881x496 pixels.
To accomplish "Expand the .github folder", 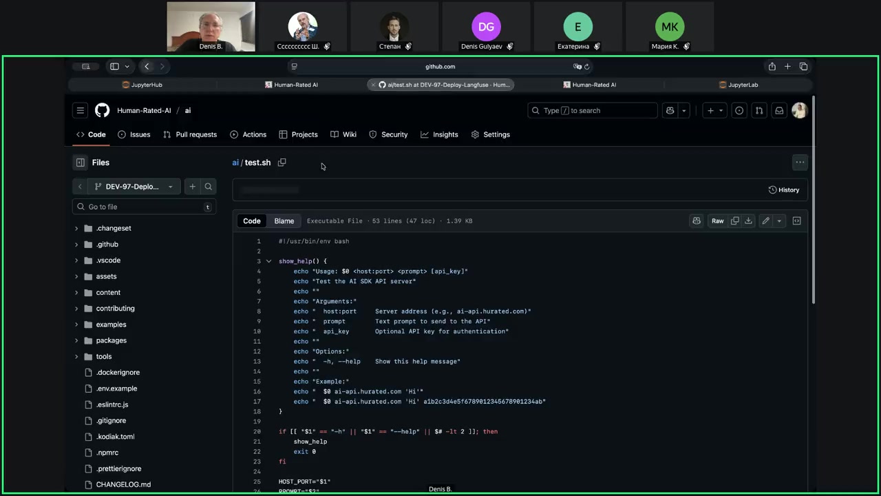I will (76, 245).
